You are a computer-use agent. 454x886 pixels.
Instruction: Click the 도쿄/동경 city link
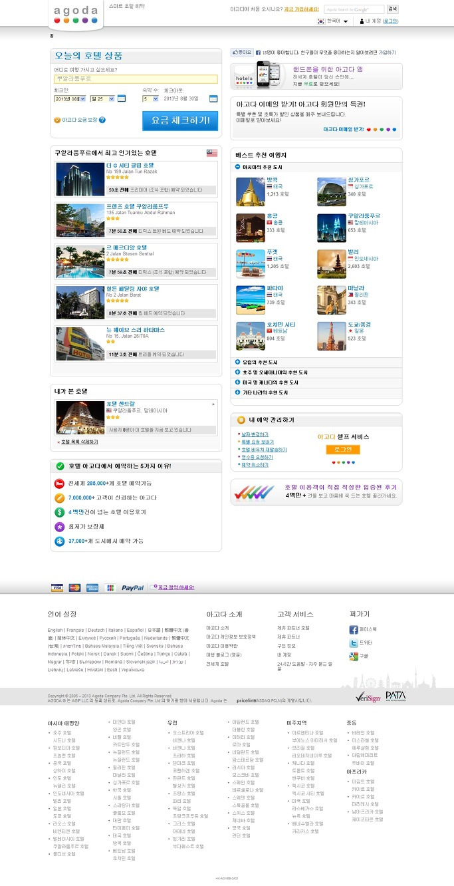pos(358,324)
